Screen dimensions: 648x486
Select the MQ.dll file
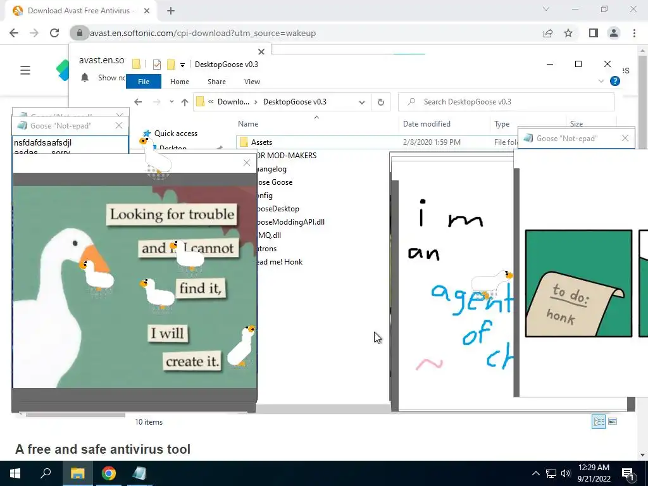tap(268, 235)
